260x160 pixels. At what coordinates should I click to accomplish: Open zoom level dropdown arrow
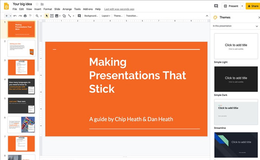pos(41,16)
